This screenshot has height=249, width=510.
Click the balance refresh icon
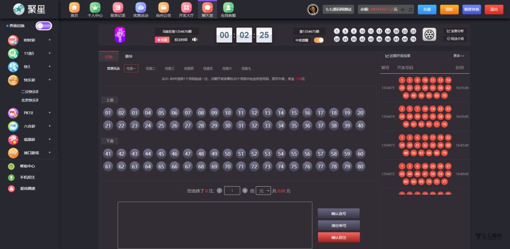coord(410,9)
